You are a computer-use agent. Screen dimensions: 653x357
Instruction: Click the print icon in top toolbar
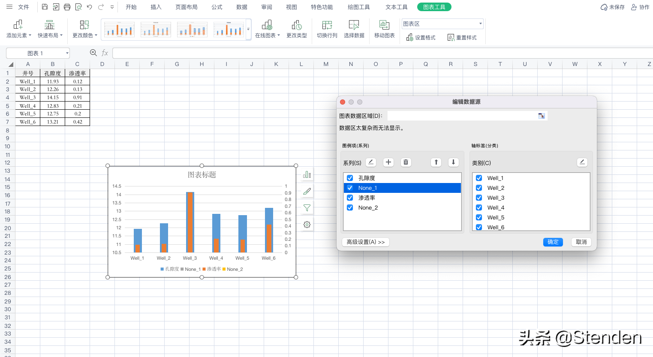pos(67,7)
